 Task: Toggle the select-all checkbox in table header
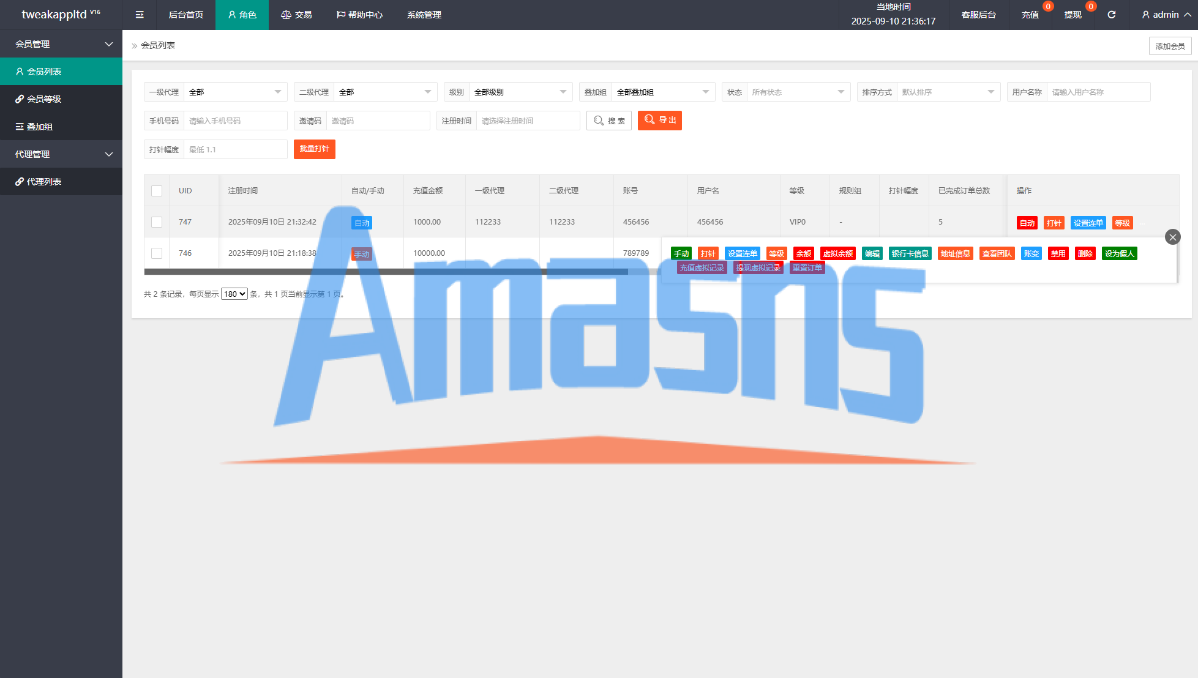[x=157, y=191]
